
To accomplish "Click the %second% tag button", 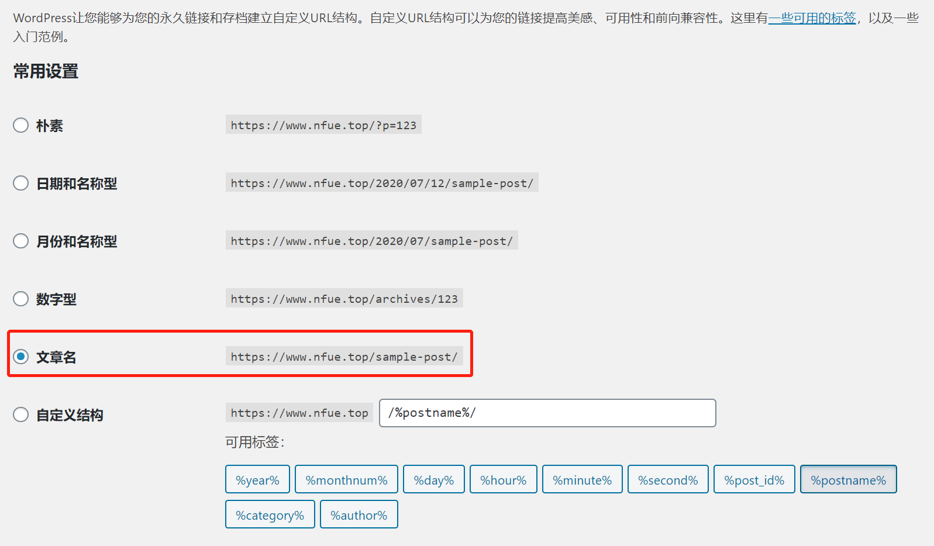I will tap(668, 479).
